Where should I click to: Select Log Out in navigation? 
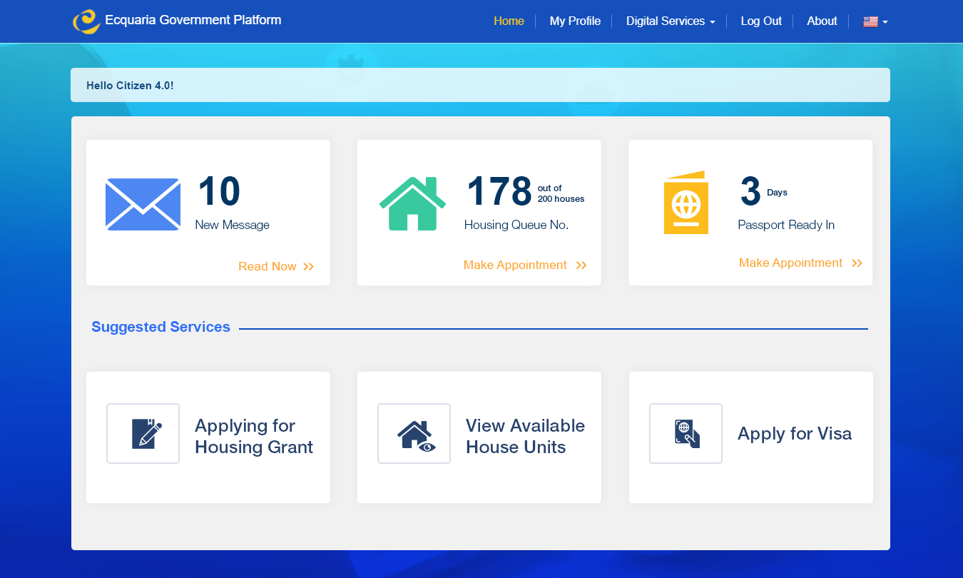point(761,21)
